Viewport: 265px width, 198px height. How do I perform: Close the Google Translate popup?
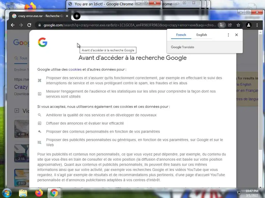point(237,35)
